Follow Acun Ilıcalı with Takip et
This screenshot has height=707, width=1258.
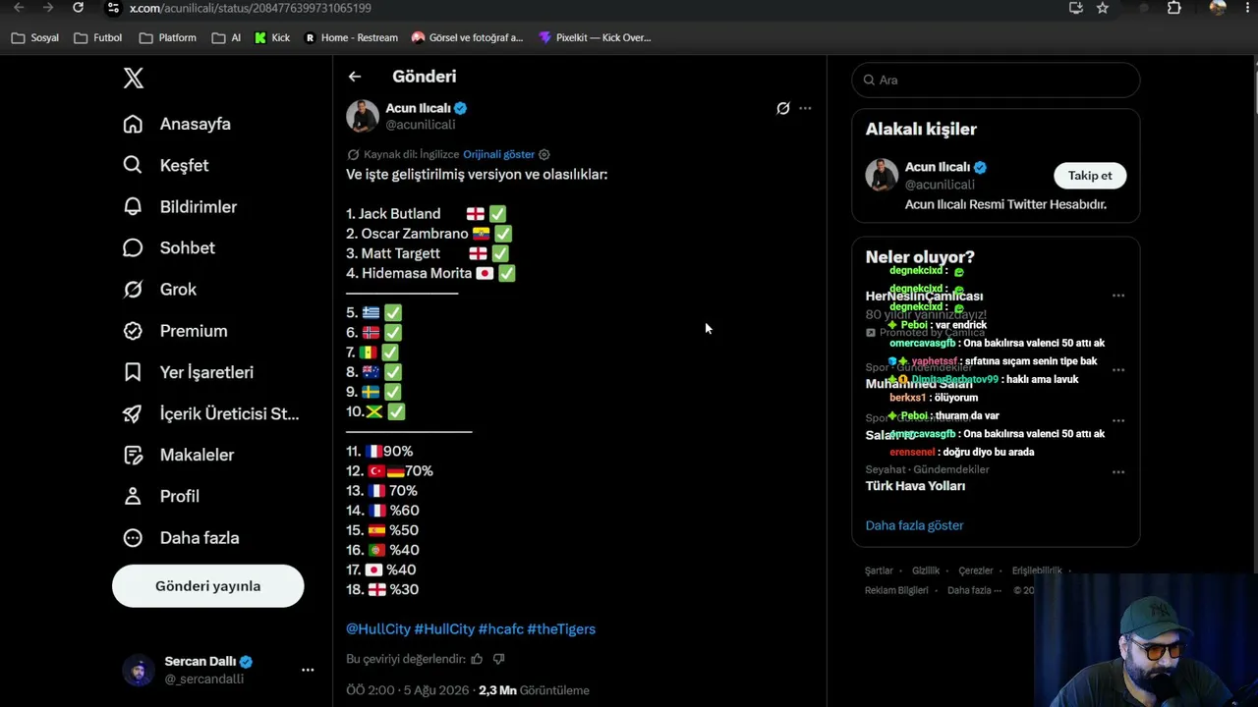(x=1090, y=176)
